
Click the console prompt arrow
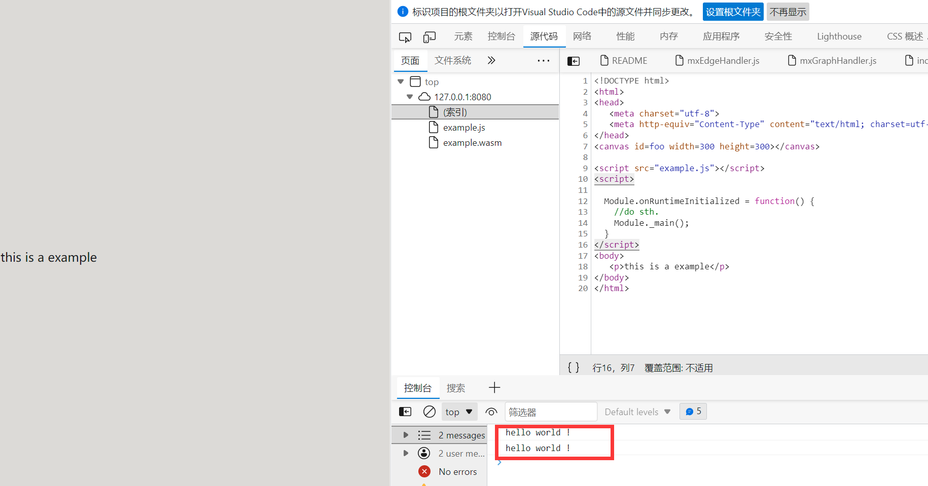click(x=499, y=463)
